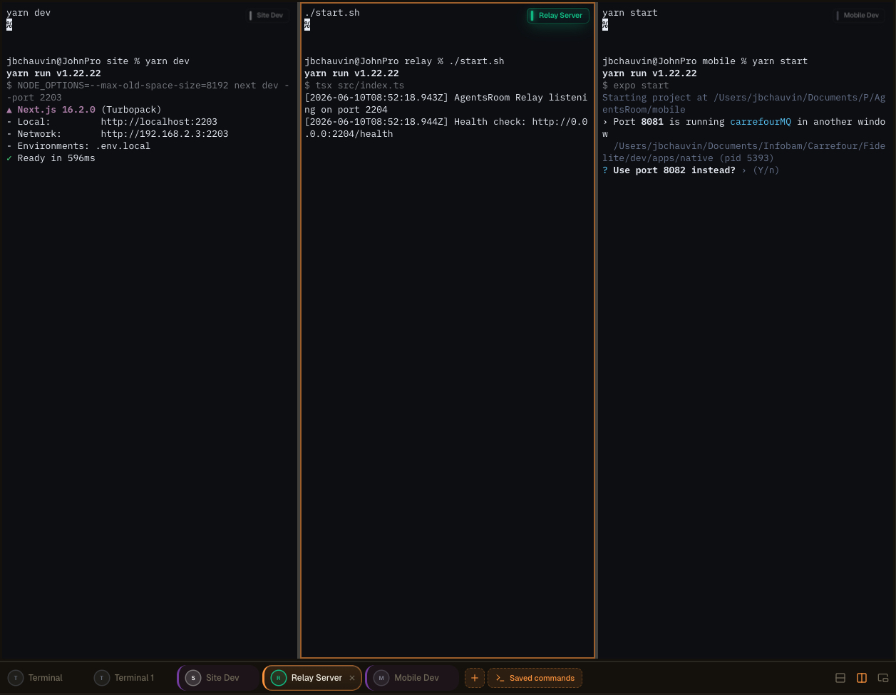Click the '$ tsx src/index.ts' line
Screen dimensions: 896x695
click(x=354, y=86)
